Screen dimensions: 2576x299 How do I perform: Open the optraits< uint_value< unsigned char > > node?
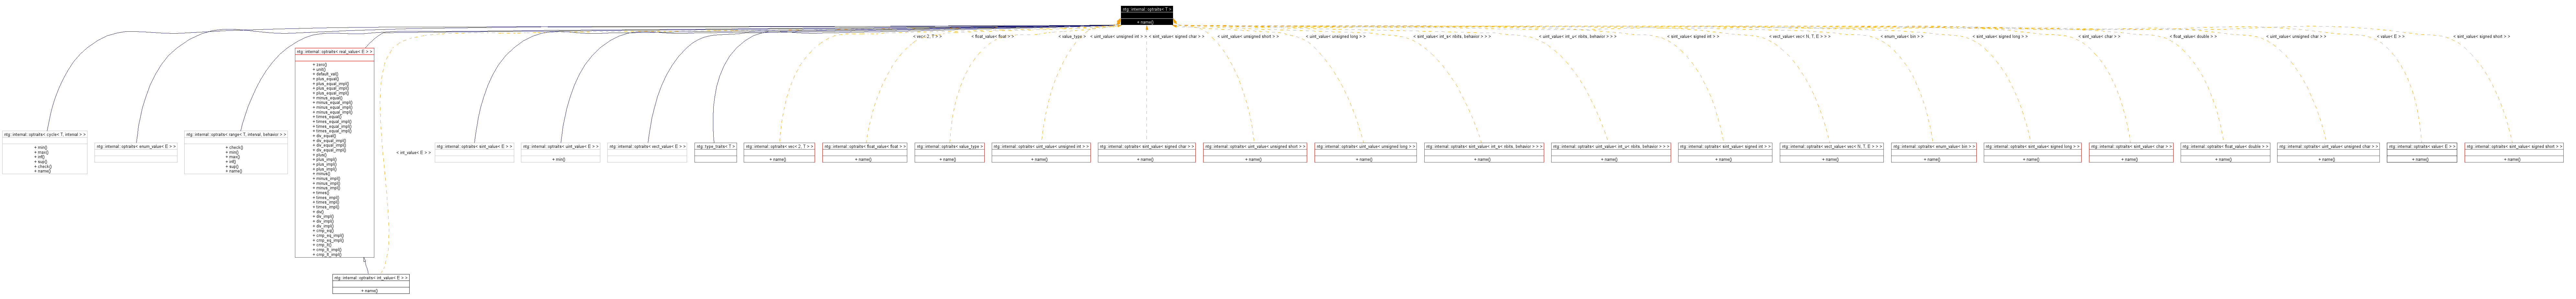click(x=2328, y=152)
